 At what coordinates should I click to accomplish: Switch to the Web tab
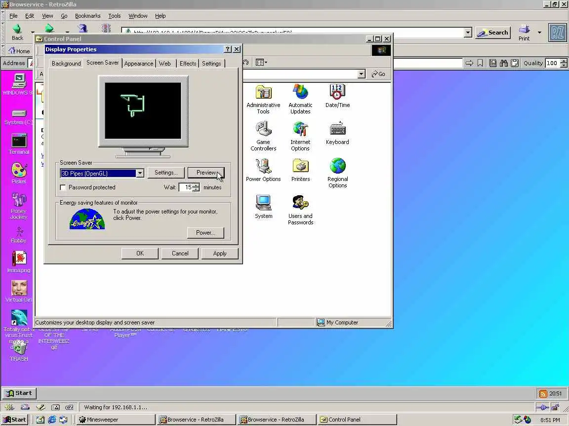[165, 64]
